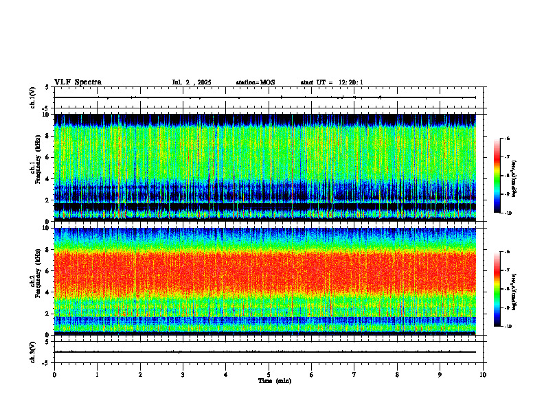
Task: Click time axis tick label "7"
Action: (354, 375)
